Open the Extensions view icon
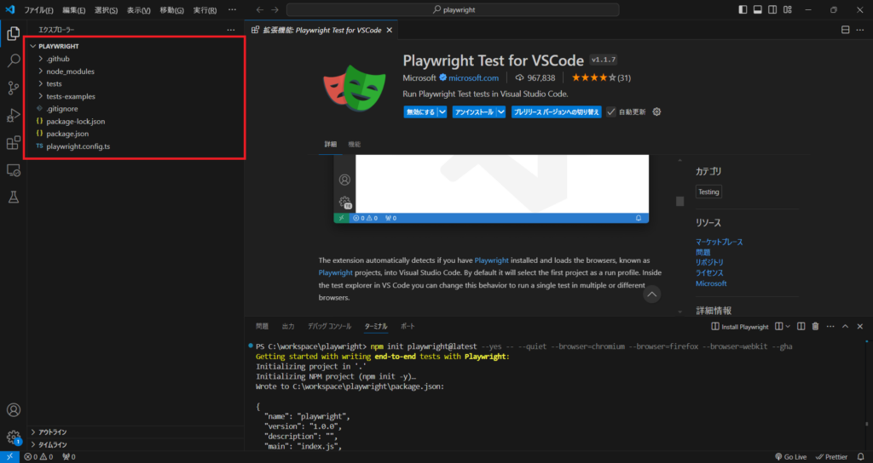This screenshot has width=873, height=463. pyautogui.click(x=14, y=143)
